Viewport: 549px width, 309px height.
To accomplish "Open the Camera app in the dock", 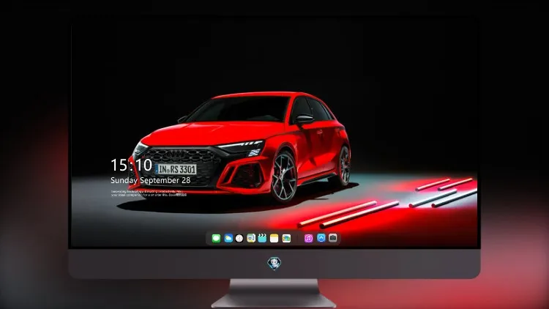I will coord(333,238).
